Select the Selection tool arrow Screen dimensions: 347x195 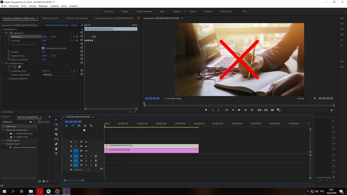click(x=56, y=120)
